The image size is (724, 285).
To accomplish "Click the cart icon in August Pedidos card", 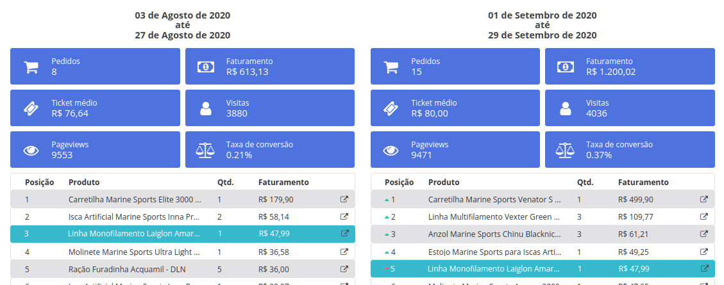I will click(x=31, y=67).
